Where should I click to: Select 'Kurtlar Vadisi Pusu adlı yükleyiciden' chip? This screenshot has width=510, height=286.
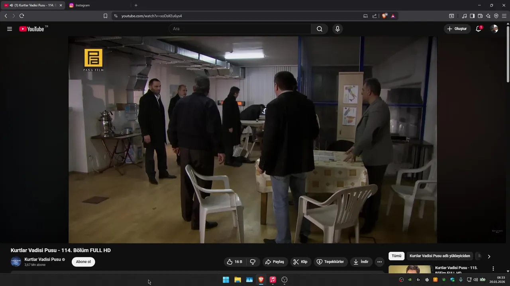[440, 256]
